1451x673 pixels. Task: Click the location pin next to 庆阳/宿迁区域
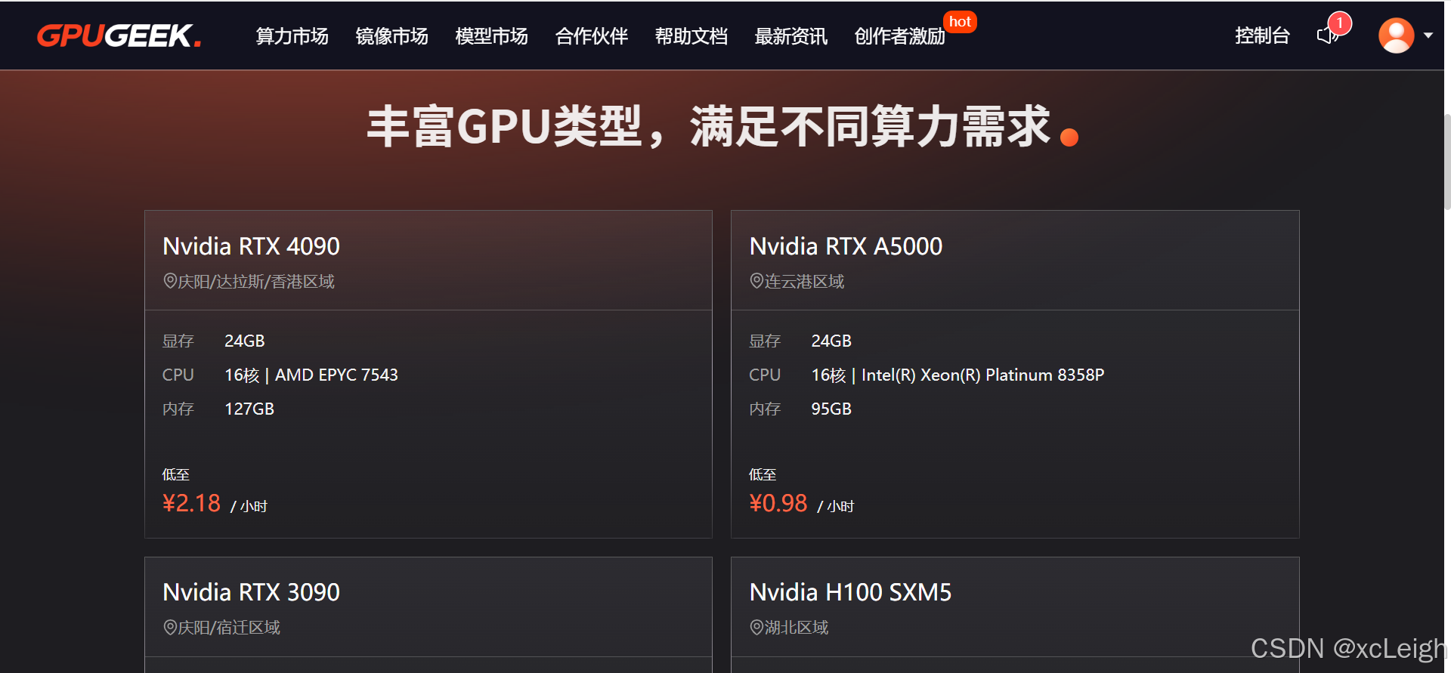coord(170,627)
